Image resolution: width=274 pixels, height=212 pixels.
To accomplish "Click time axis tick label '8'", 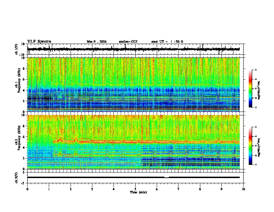I will (x=200, y=189).
